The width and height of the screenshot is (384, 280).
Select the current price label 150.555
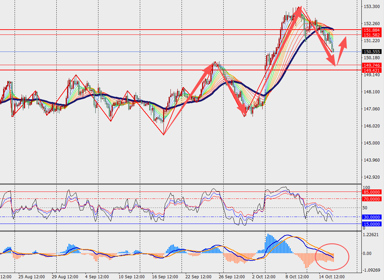tap(371, 52)
